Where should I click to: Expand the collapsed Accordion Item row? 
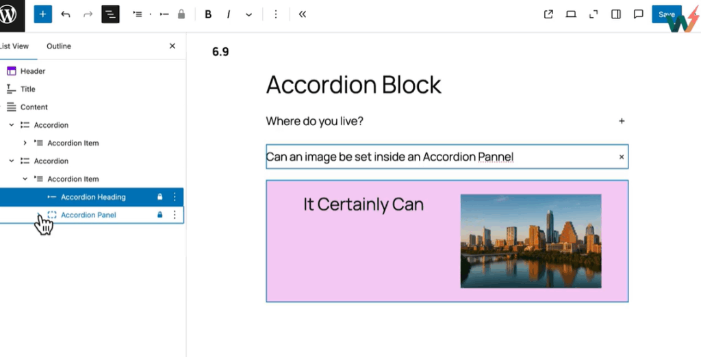(25, 143)
